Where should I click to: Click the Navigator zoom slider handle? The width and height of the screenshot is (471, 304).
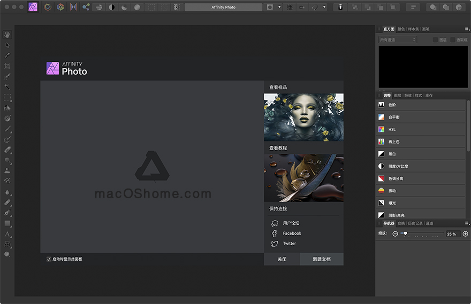click(405, 233)
